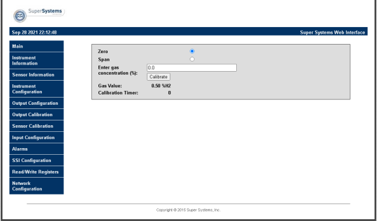This screenshot has width=377, height=221.
Task: Go to Sensor Information
Action: coord(36,75)
